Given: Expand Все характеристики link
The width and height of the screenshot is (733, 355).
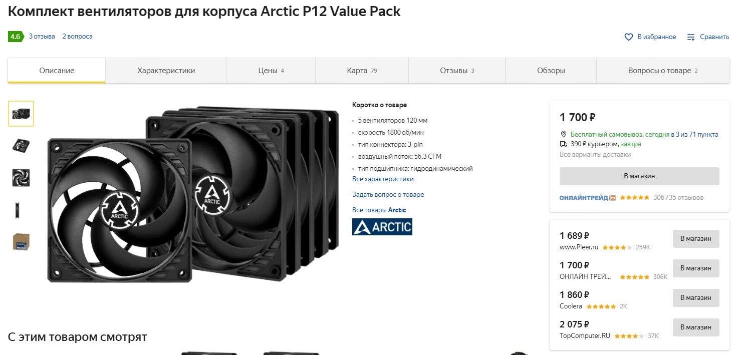Looking at the screenshot, I should [383, 179].
